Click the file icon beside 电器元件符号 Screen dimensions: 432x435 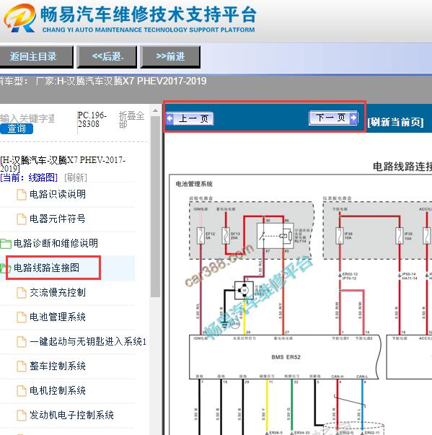pos(22,219)
